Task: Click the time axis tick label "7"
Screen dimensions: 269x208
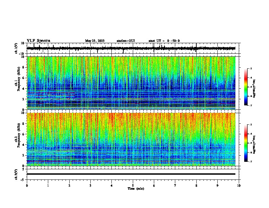Action: click(x=175, y=186)
